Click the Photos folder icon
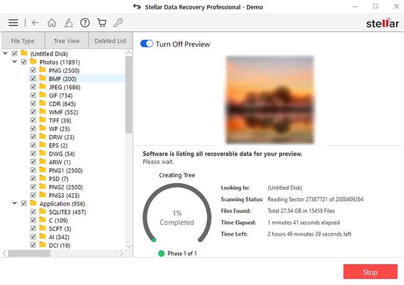The height and width of the screenshot is (285, 404). (x=33, y=62)
